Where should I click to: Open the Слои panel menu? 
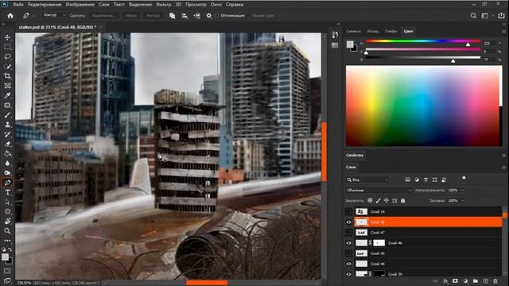coord(503,168)
